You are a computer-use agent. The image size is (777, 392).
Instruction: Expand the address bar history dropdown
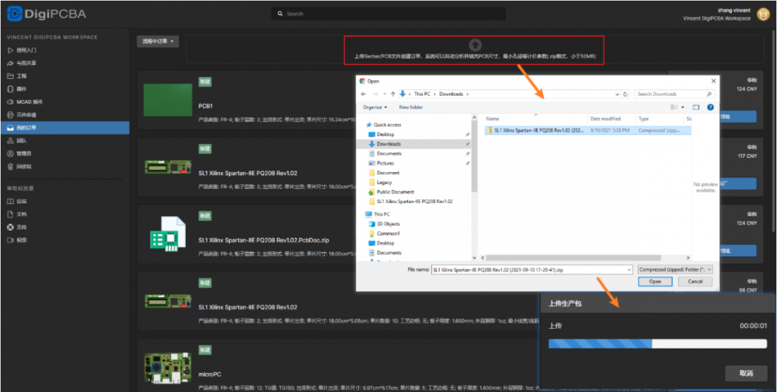point(616,94)
